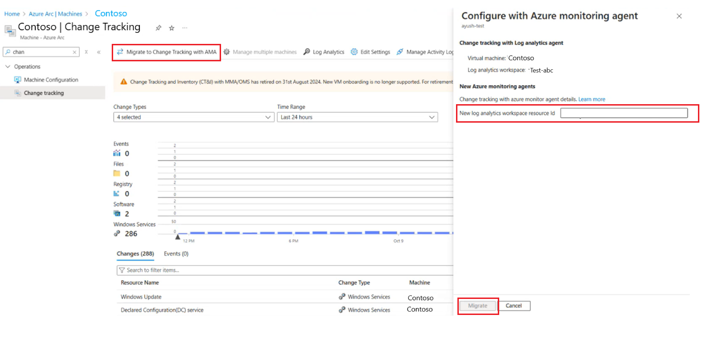Click the Test-abc workspace name
Screen dimensions: 707x339
click(541, 70)
